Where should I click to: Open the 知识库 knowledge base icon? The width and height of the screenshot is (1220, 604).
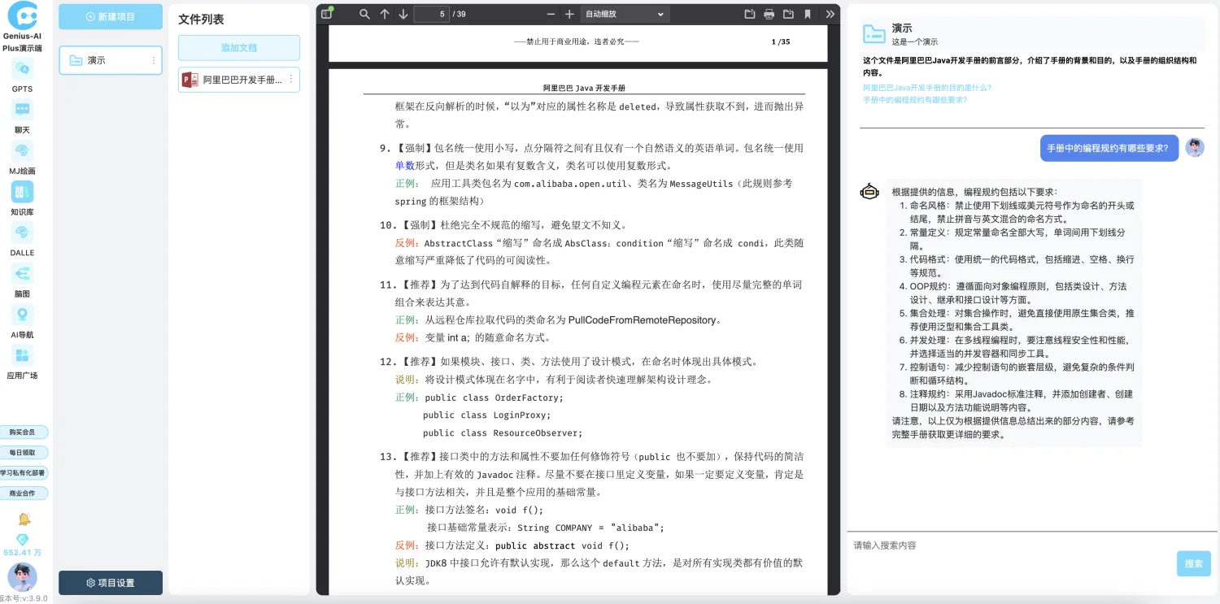(x=22, y=192)
